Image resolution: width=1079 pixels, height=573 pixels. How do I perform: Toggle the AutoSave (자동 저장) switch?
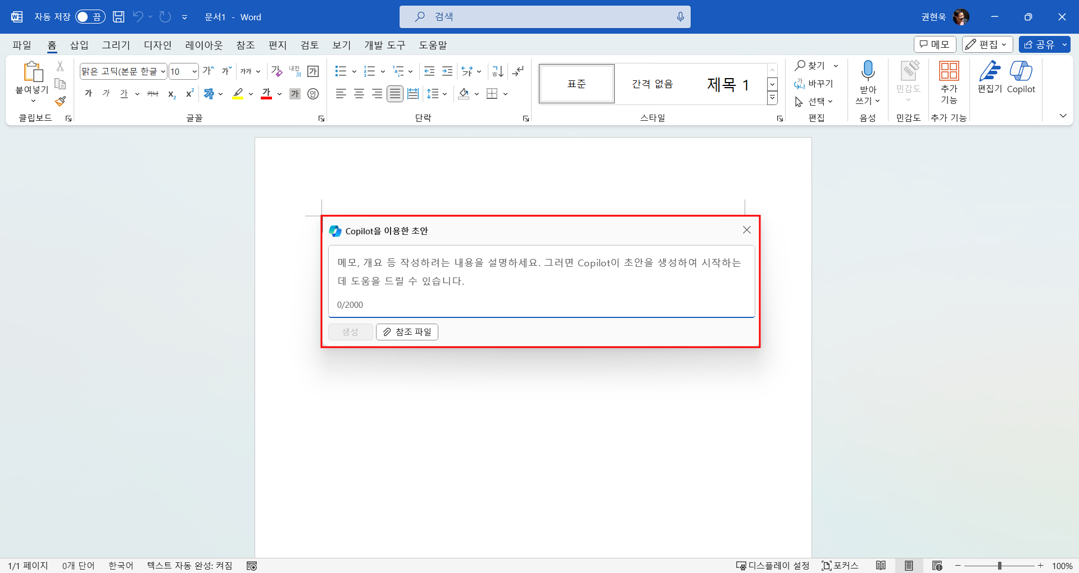pyautogui.click(x=90, y=17)
